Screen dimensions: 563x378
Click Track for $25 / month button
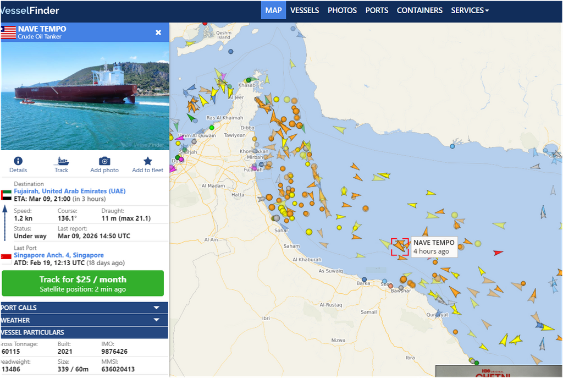(83, 283)
